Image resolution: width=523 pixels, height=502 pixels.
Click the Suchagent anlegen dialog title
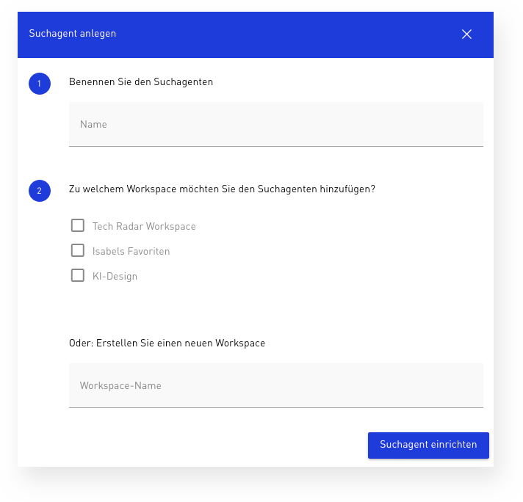(73, 33)
